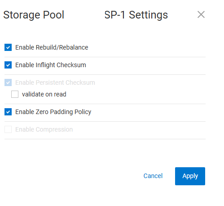Click the 'Enable Rebuild/Rebalance' label
Screen dimensions: 224x206
pyautogui.click(x=52, y=47)
